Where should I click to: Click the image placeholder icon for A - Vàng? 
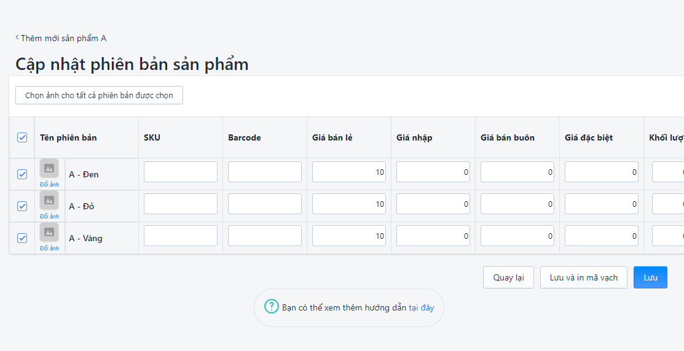49,232
